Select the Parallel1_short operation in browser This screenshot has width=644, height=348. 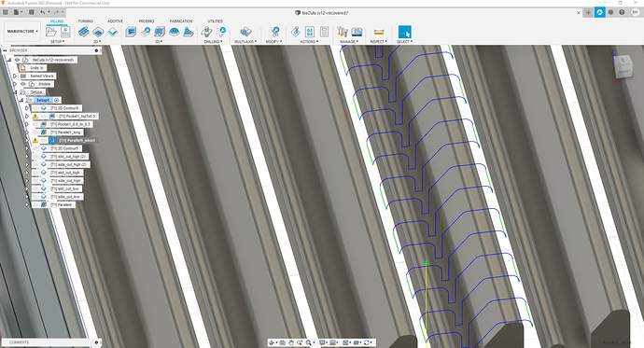(x=77, y=140)
